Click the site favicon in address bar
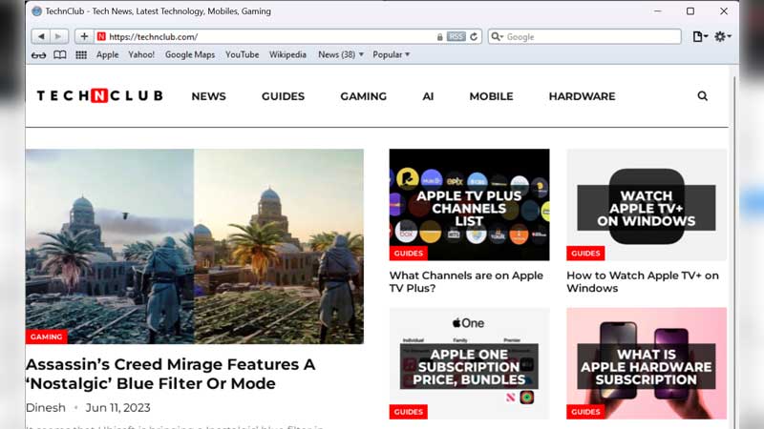Screen dimensions: 764x429 click(x=101, y=36)
